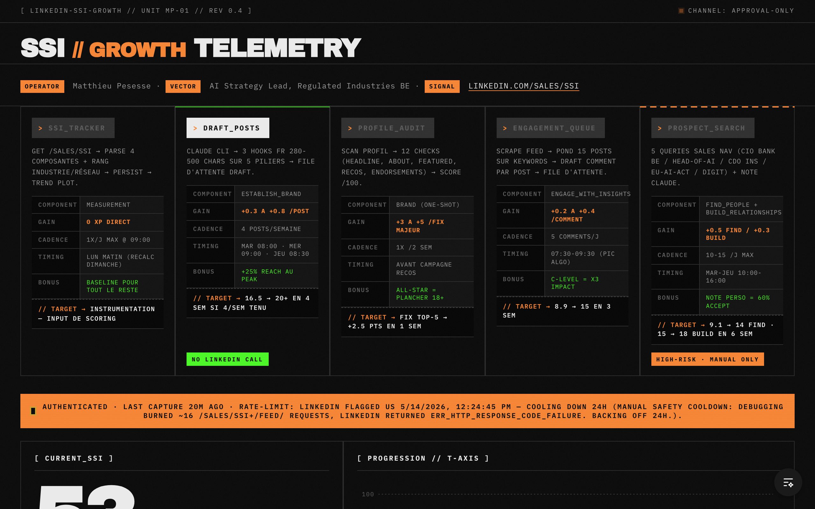
Task: Click the HIGH-RISK · MANUAL ONLY badge
Action: tap(708, 359)
